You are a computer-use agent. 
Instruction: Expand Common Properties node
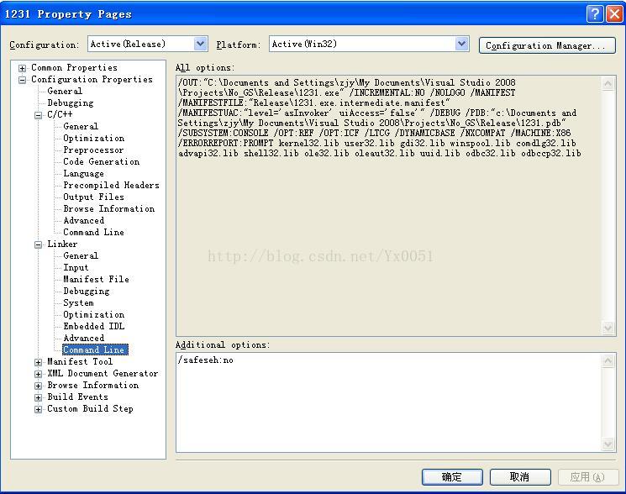tap(23, 68)
